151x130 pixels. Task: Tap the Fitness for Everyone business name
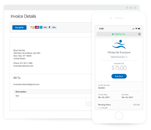pos(119,52)
